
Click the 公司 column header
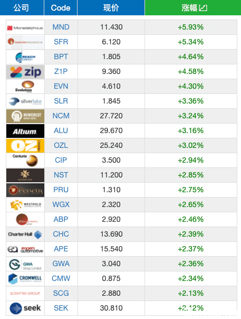coord(21,8)
